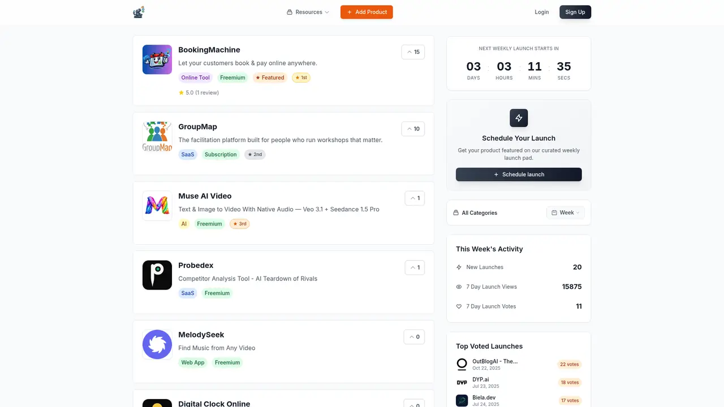This screenshot has height=407, width=724.
Task: Click the Biela.dev logo icon
Action: coord(462,400)
